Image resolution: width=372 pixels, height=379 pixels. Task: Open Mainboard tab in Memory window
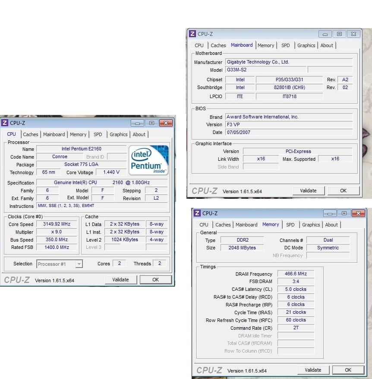(x=246, y=225)
